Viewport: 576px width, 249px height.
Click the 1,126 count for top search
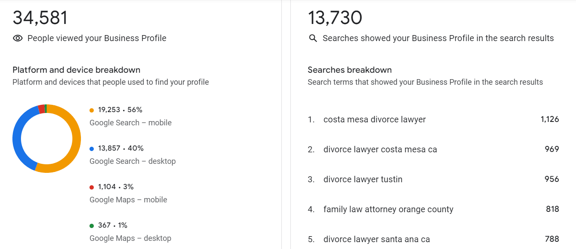(x=550, y=119)
